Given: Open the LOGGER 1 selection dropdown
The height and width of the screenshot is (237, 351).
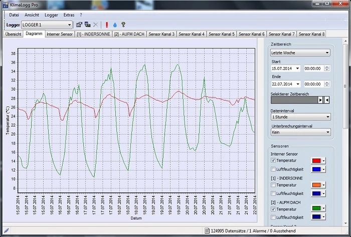Looking at the screenshot, I should tap(47, 24).
